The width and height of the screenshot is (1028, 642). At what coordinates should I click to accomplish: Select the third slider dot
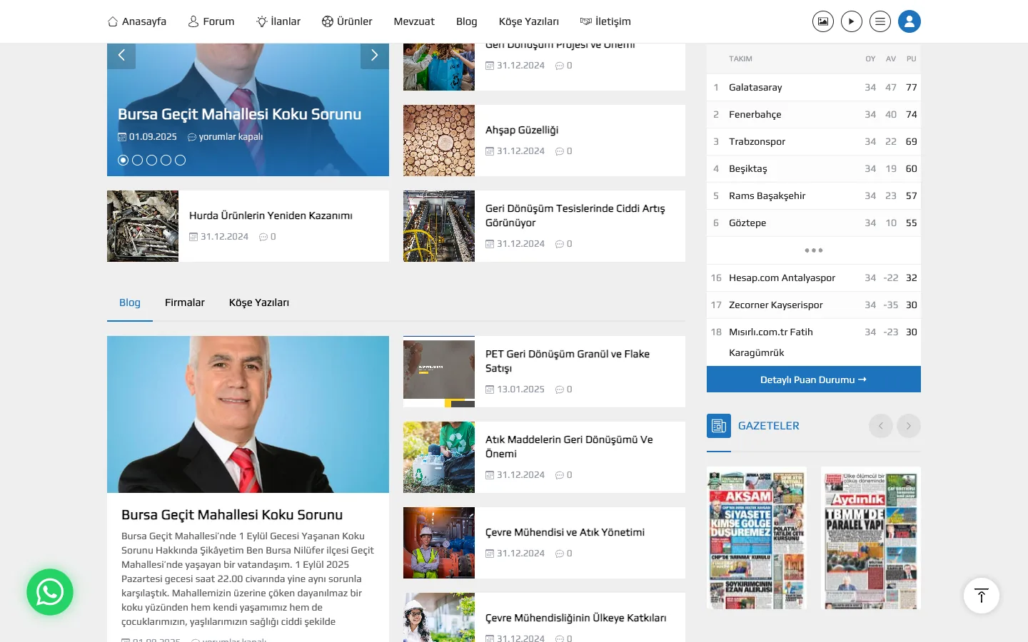click(151, 160)
